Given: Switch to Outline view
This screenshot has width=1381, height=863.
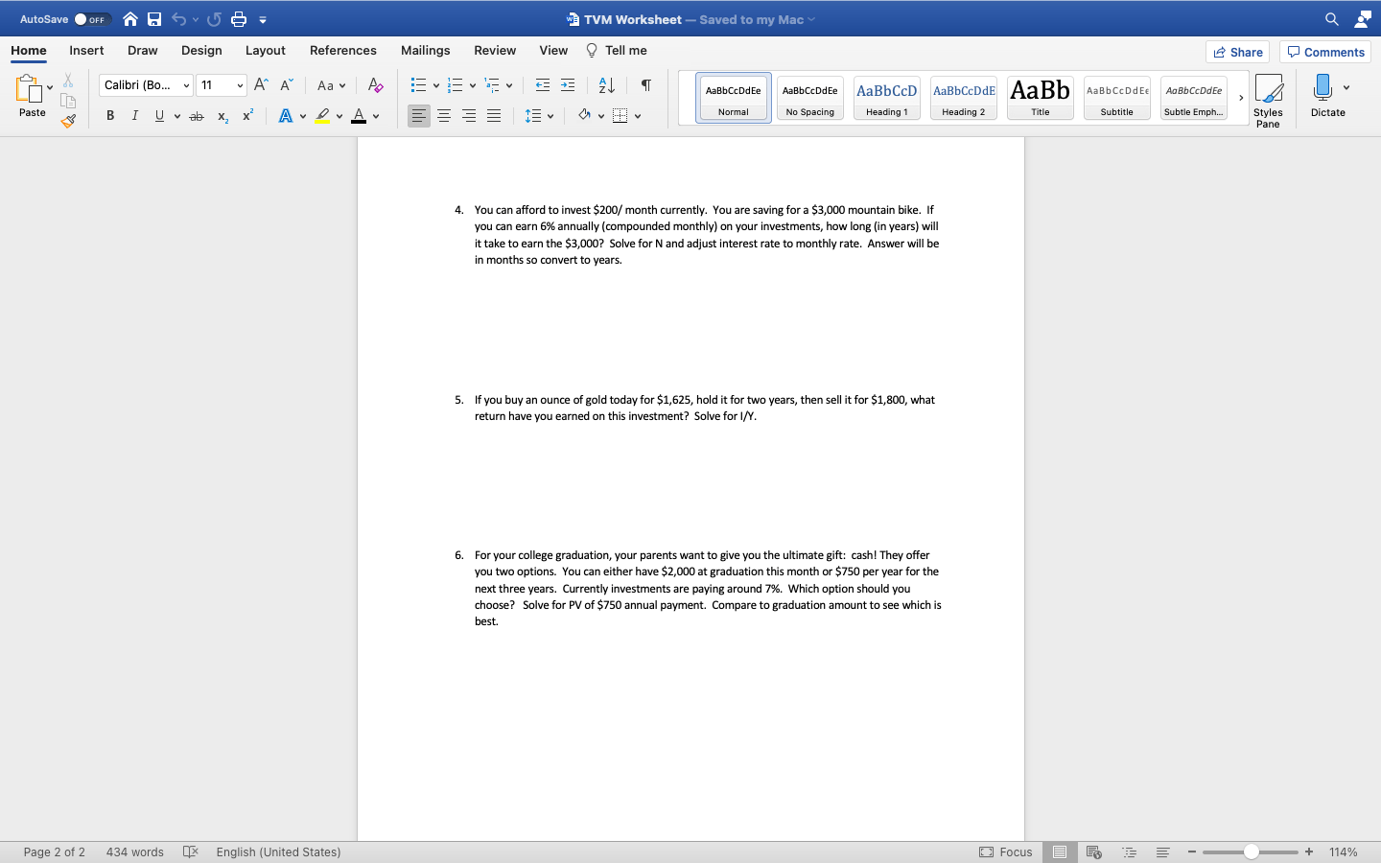Looking at the screenshot, I should click(x=1129, y=851).
